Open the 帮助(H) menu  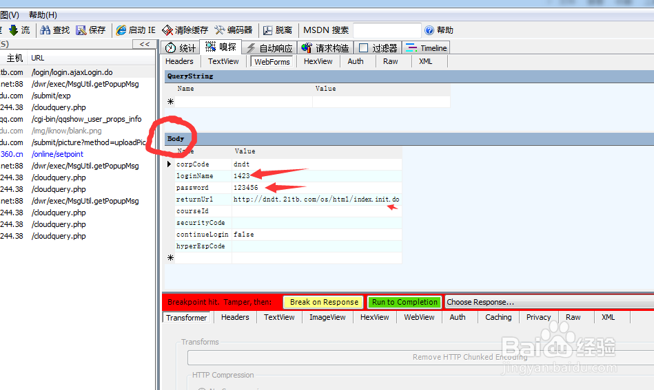(x=43, y=15)
